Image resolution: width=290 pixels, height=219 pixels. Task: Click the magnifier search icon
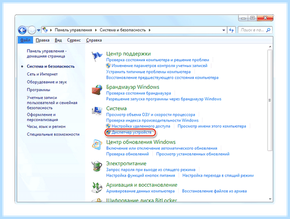pyautogui.click(x=268, y=30)
